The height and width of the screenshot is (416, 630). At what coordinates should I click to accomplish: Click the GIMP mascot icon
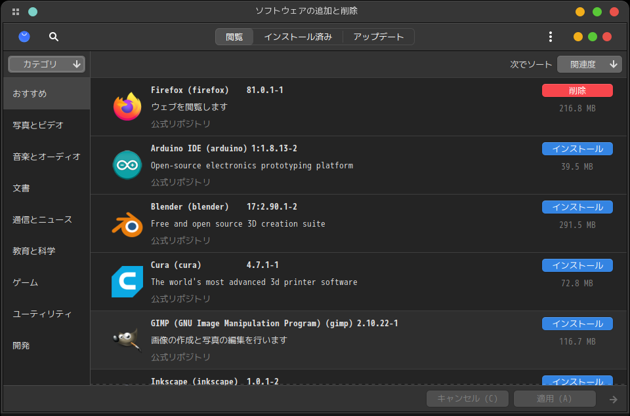tap(127, 340)
